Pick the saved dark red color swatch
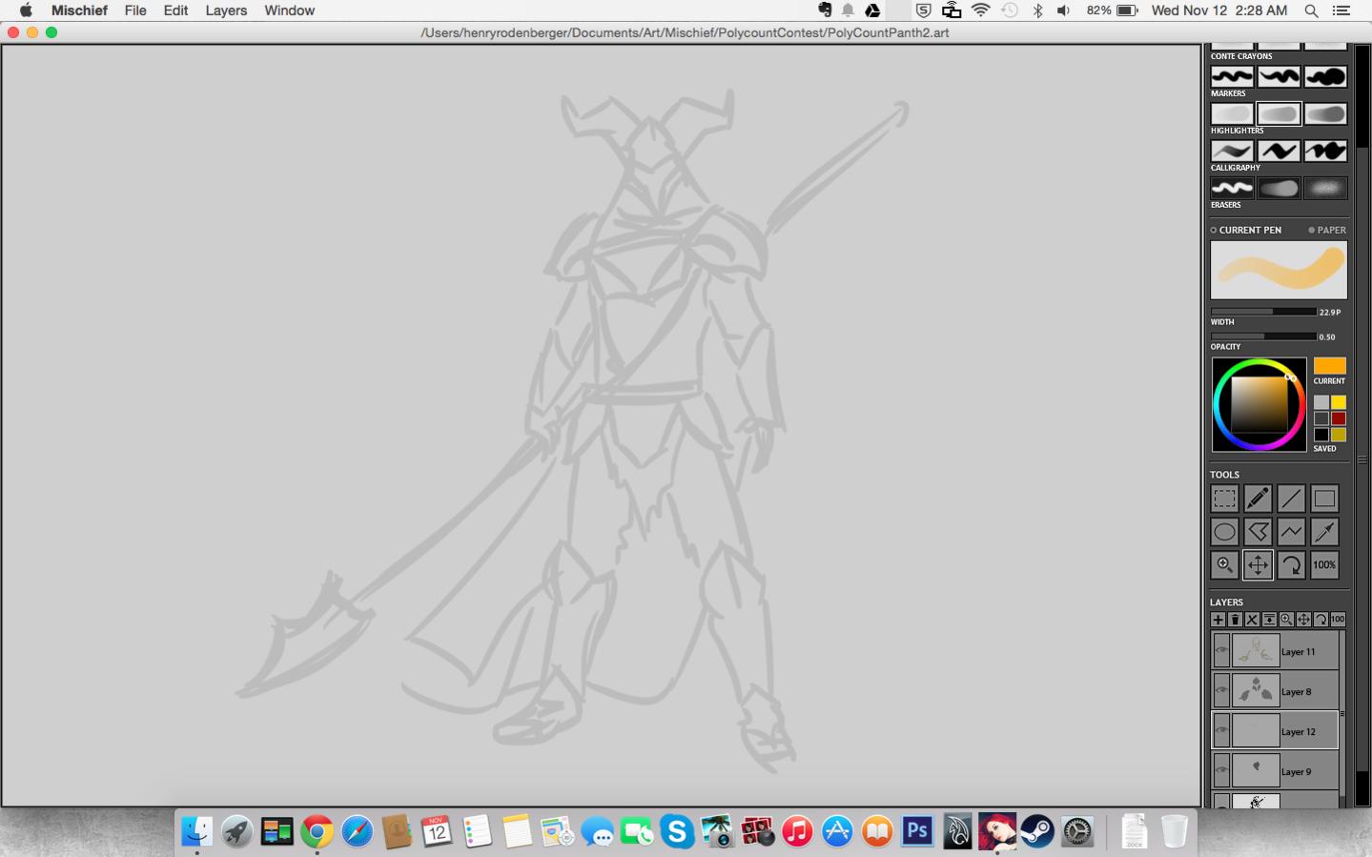 tap(1338, 418)
